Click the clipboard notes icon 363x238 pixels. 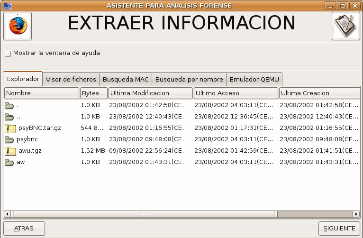pyautogui.click(x=345, y=26)
